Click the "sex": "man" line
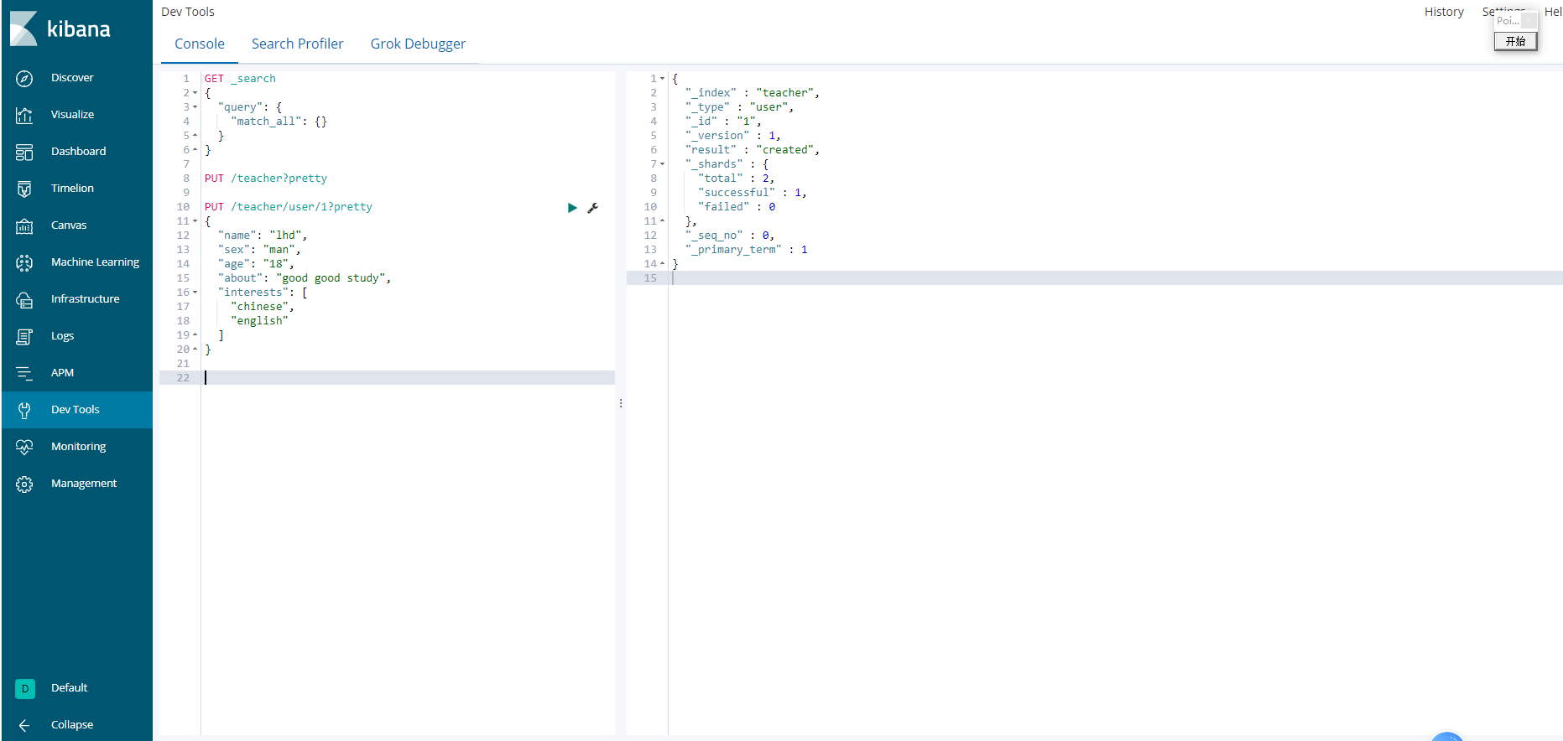The width and height of the screenshot is (1563, 741). click(x=259, y=250)
